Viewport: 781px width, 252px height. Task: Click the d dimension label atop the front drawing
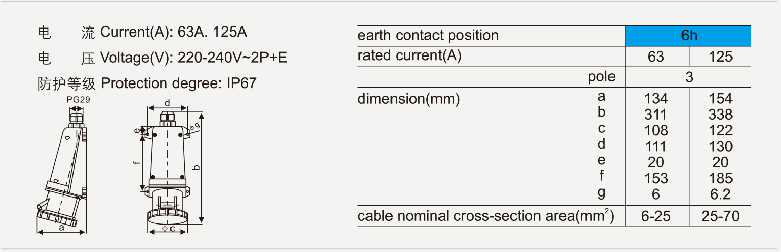168,104
